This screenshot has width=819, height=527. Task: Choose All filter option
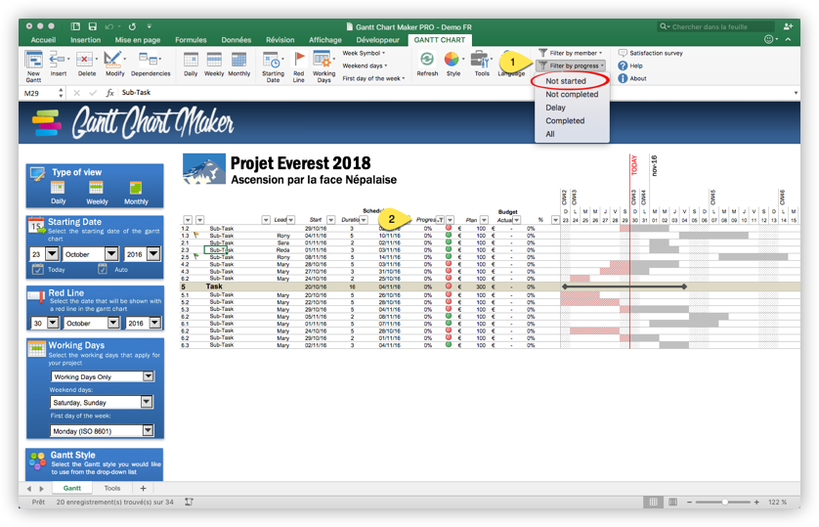tap(550, 134)
